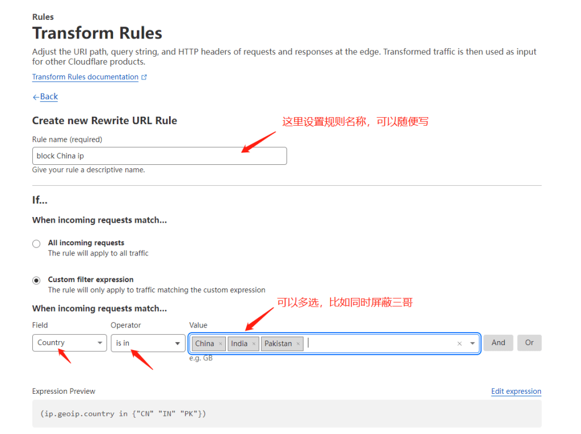The width and height of the screenshot is (581, 434).
Task: Click the Rules breadcrumb label
Action: [43, 17]
